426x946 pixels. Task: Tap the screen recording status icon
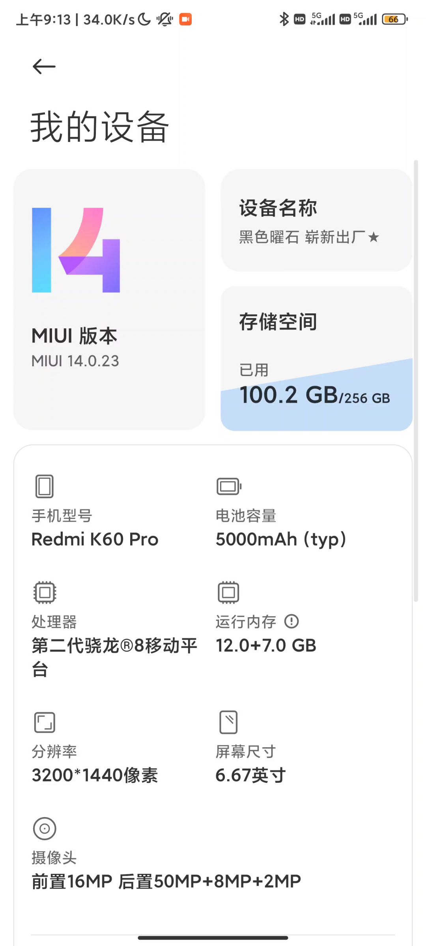click(x=185, y=19)
